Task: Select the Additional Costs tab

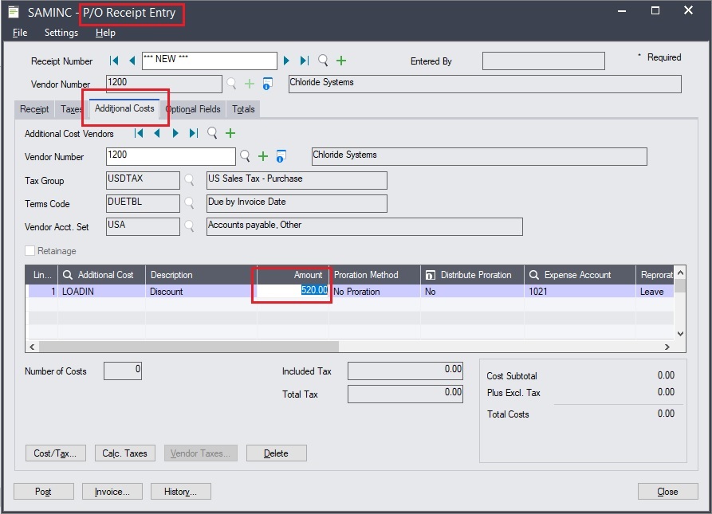Action: point(124,108)
